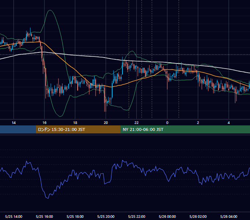The height and width of the screenshot is (220, 250).
Task: Click the 16 hour axis label
Action: (44, 123)
